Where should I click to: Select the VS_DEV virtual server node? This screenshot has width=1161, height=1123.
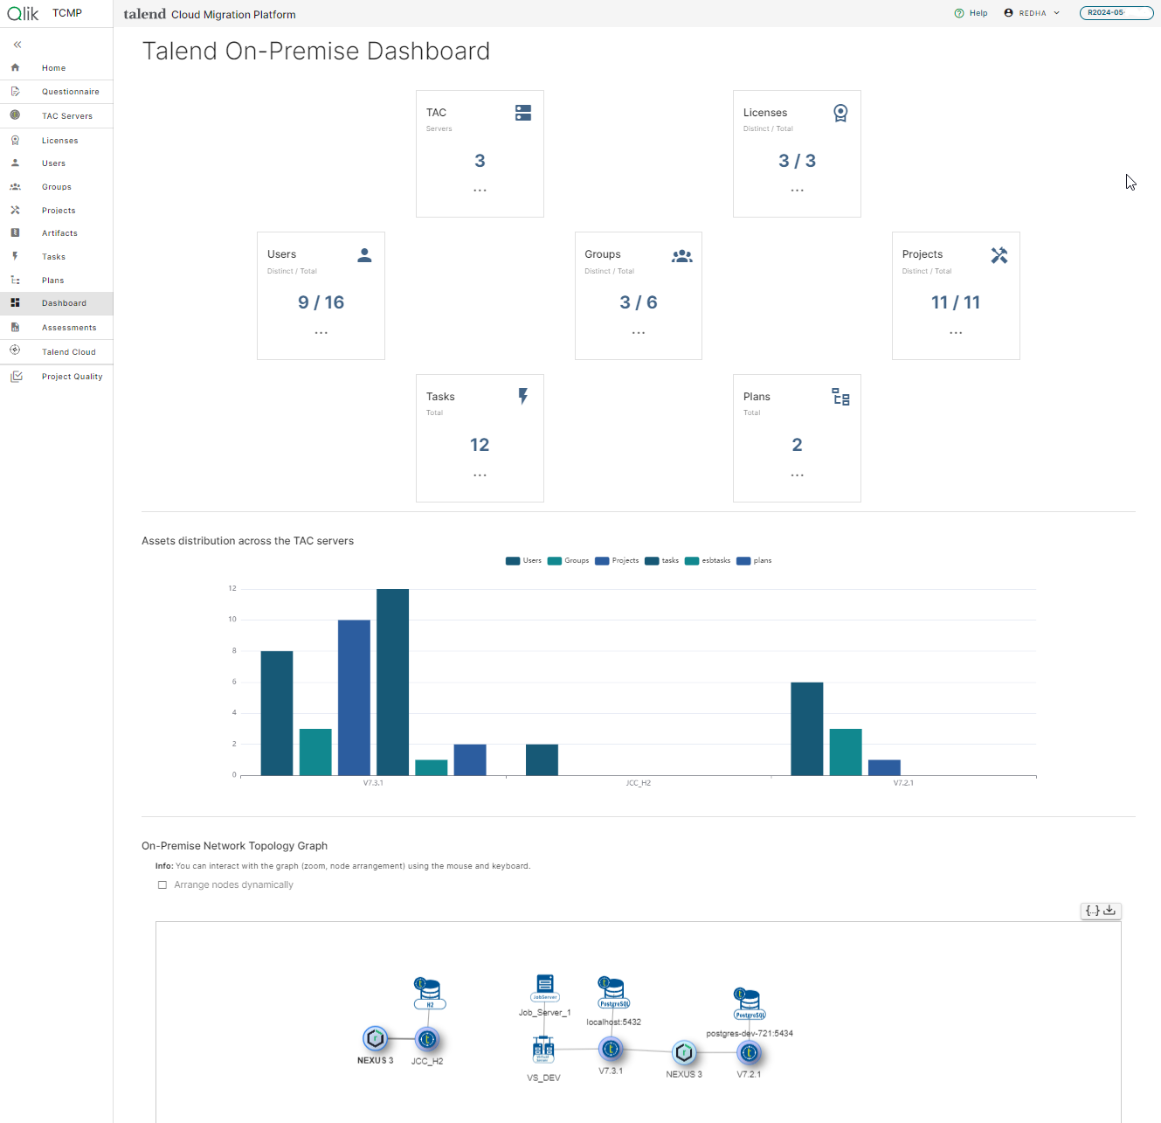(x=543, y=1050)
